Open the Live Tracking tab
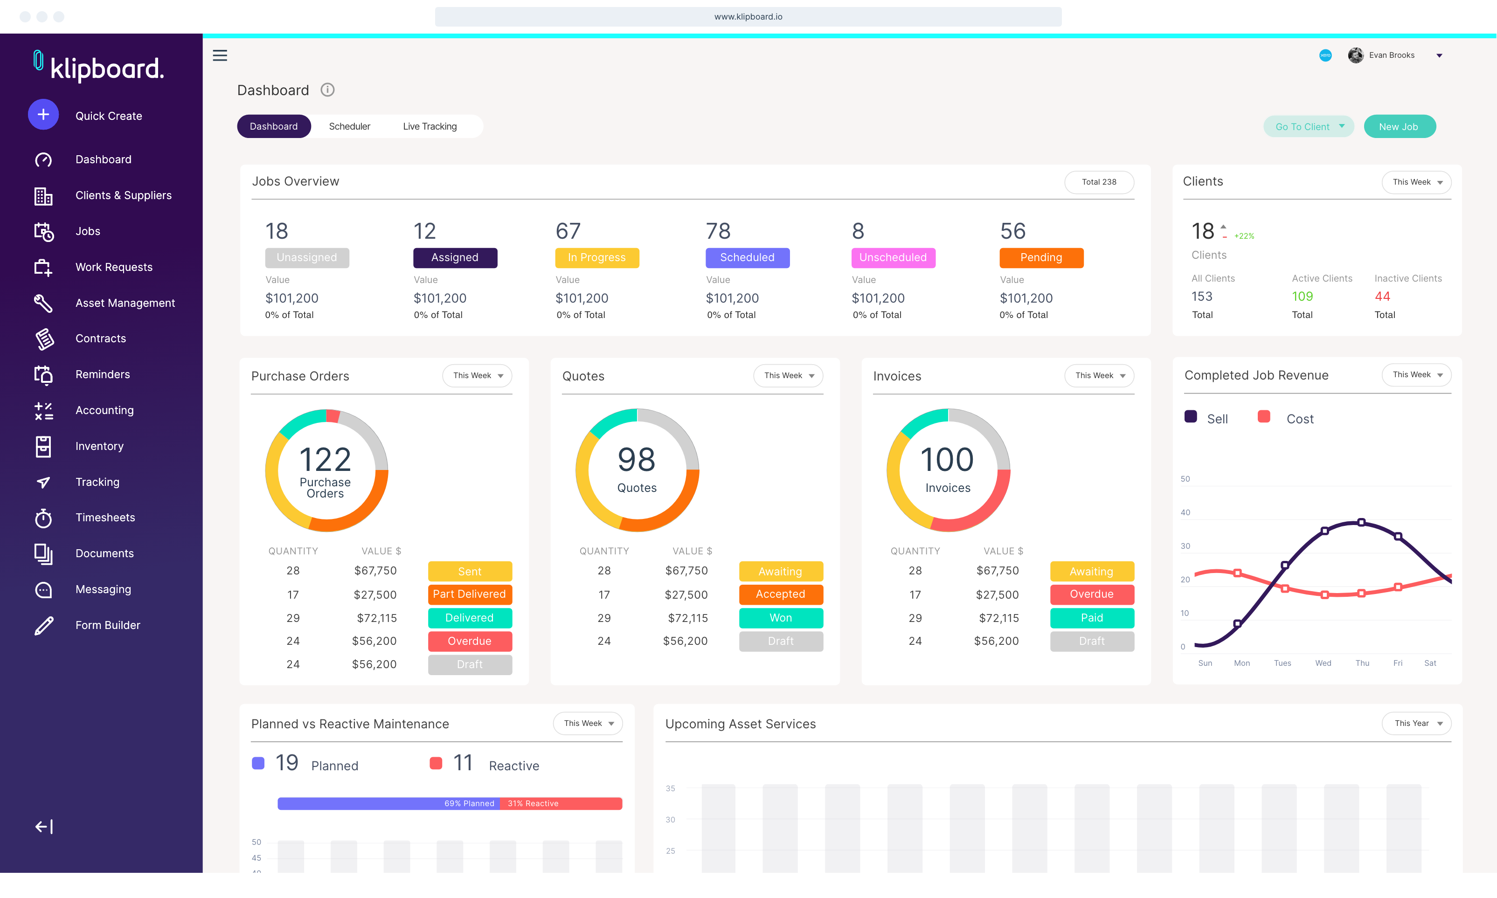The height and width of the screenshot is (898, 1497). click(x=430, y=126)
